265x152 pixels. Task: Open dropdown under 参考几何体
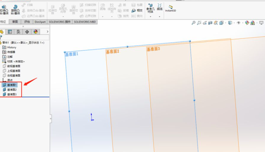[150, 16]
